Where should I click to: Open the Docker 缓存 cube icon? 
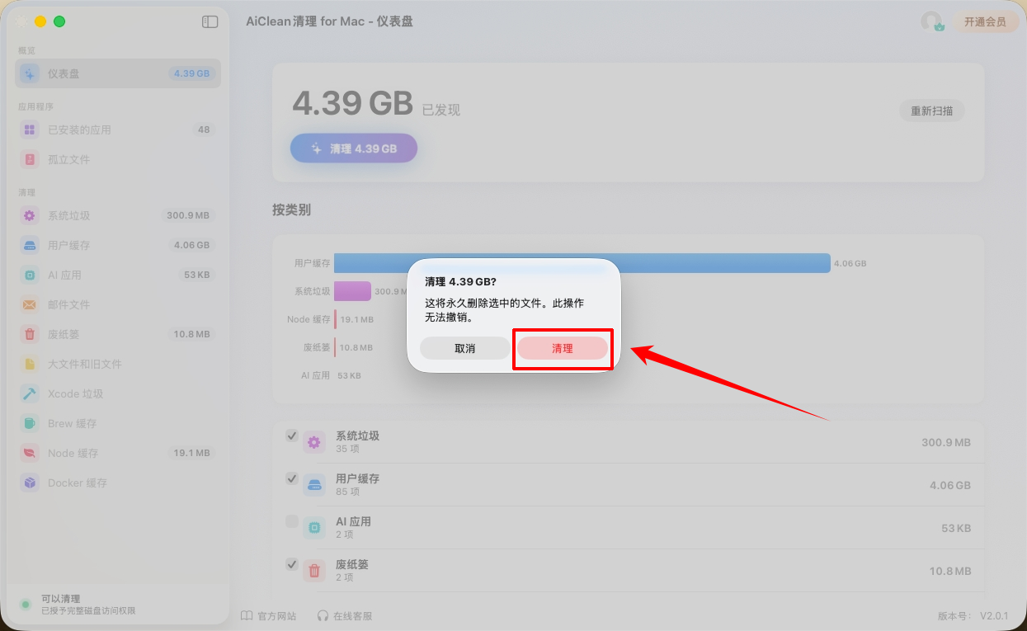pyautogui.click(x=30, y=483)
